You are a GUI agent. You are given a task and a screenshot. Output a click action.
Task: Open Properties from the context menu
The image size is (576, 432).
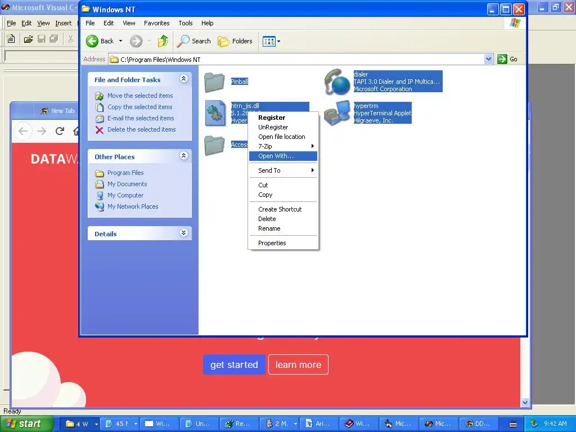point(283,243)
